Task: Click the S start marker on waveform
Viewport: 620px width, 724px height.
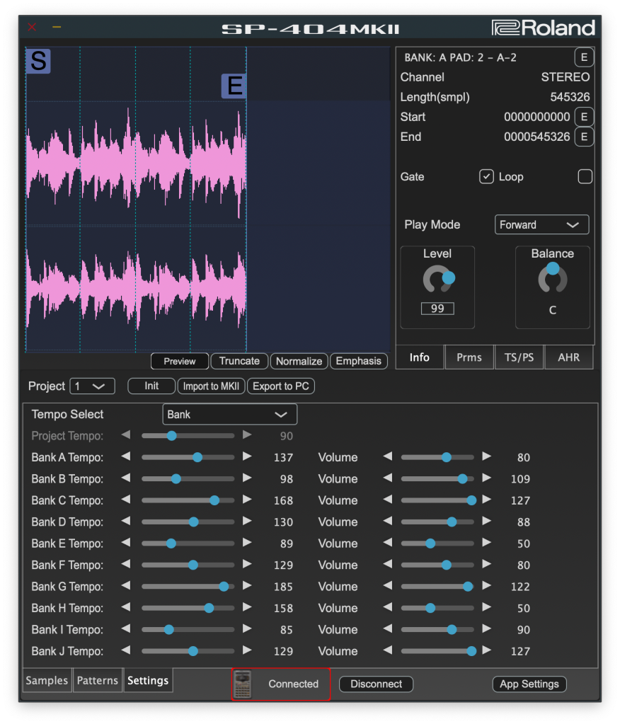Action: tap(38, 62)
